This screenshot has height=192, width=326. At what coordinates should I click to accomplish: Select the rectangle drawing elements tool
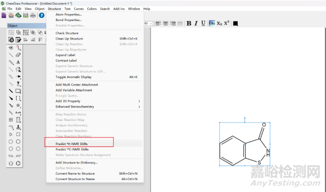(x=18, y=91)
